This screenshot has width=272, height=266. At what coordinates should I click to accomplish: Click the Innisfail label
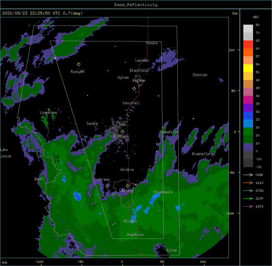[131, 103]
